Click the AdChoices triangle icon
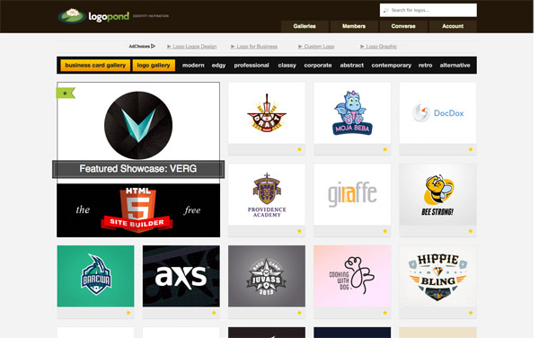 click(154, 46)
